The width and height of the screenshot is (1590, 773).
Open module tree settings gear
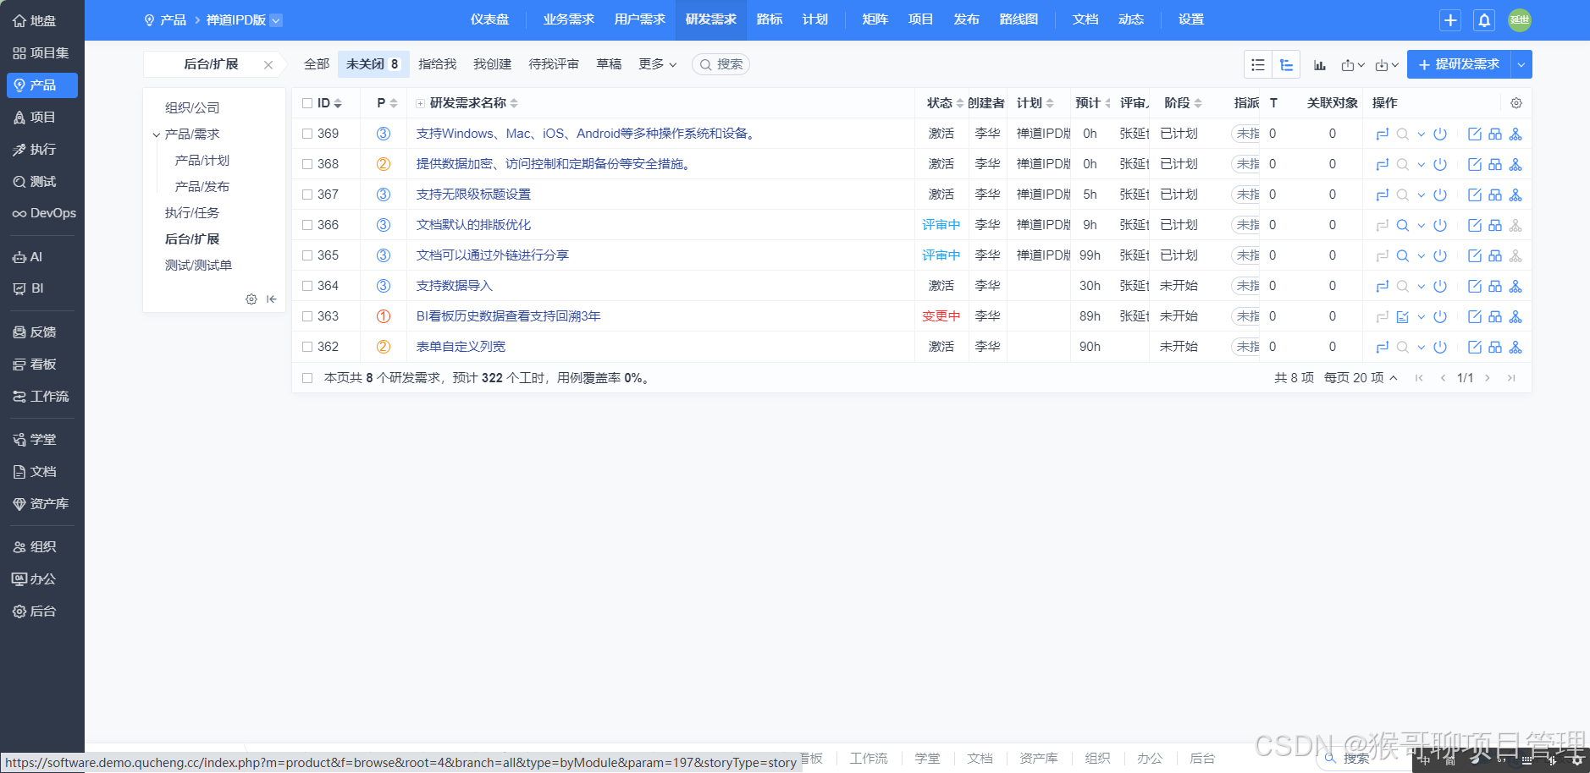click(251, 299)
